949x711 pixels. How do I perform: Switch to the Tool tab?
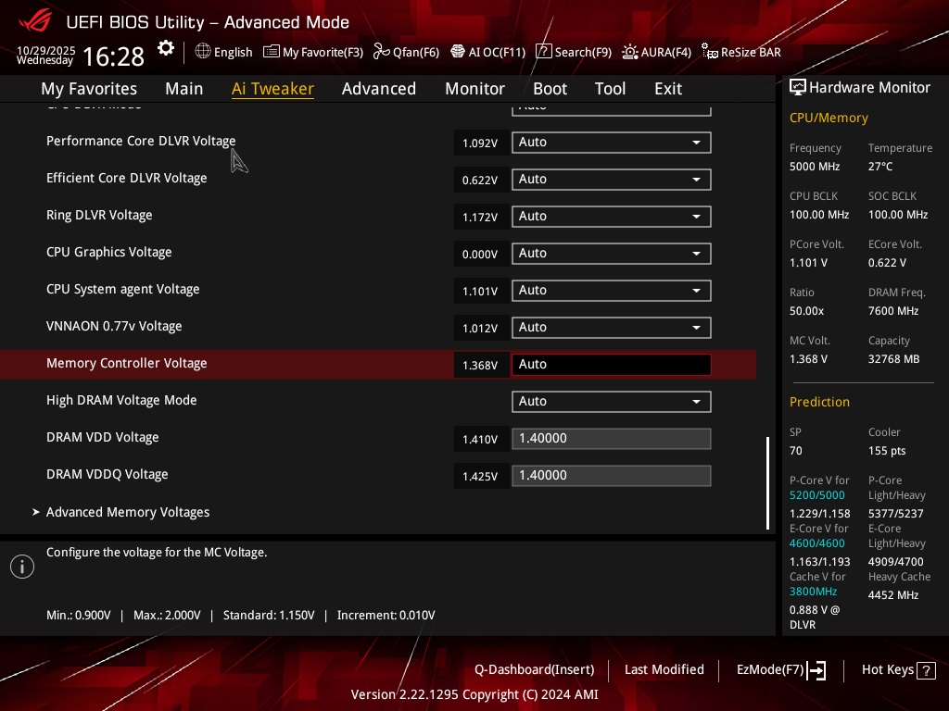point(610,89)
